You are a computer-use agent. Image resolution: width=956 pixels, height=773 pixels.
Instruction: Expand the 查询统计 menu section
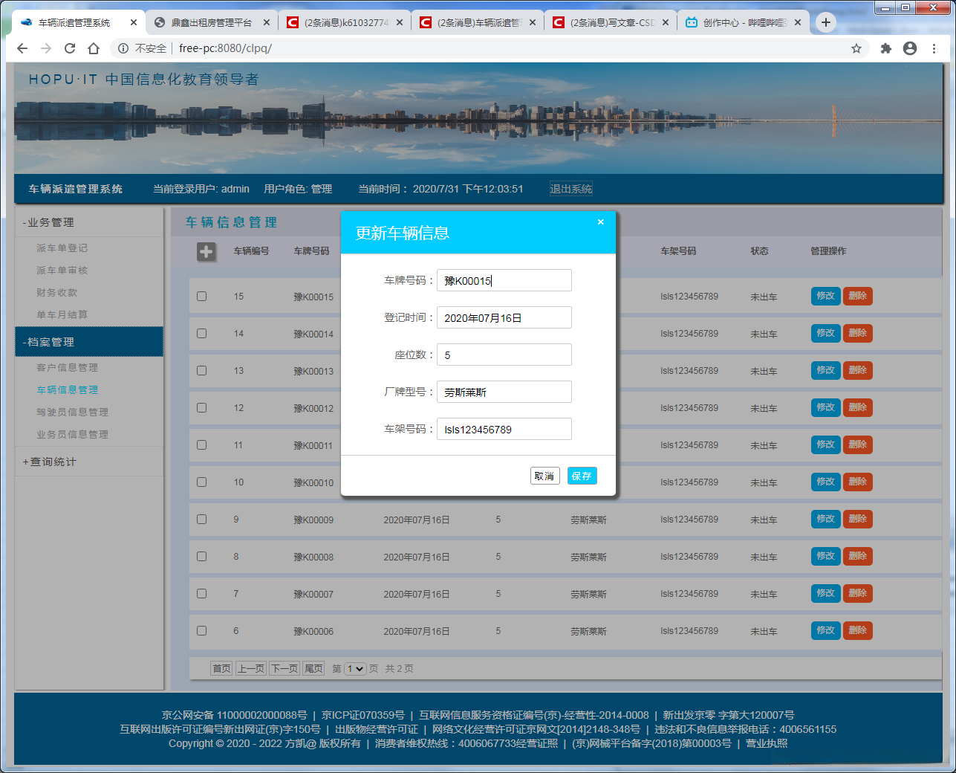click(x=89, y=462)
